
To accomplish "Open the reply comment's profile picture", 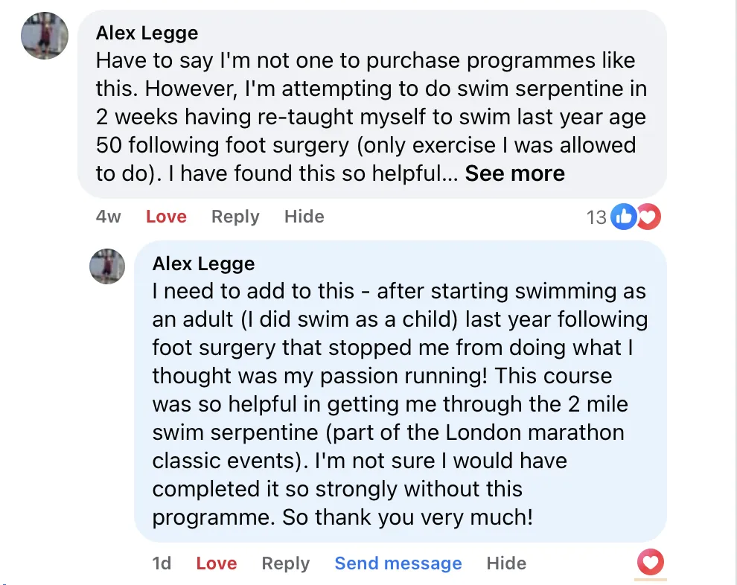I will click(x=107, y=266).
